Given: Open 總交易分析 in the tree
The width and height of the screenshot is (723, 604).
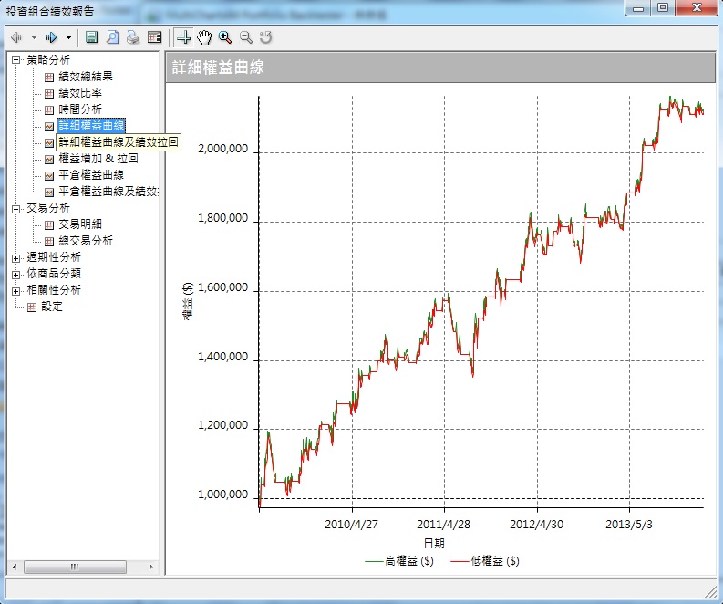Looking at the screenshot, I should [86, 241].
